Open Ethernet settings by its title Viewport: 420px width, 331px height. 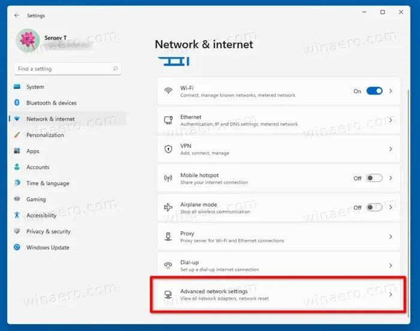click(191, 117)
